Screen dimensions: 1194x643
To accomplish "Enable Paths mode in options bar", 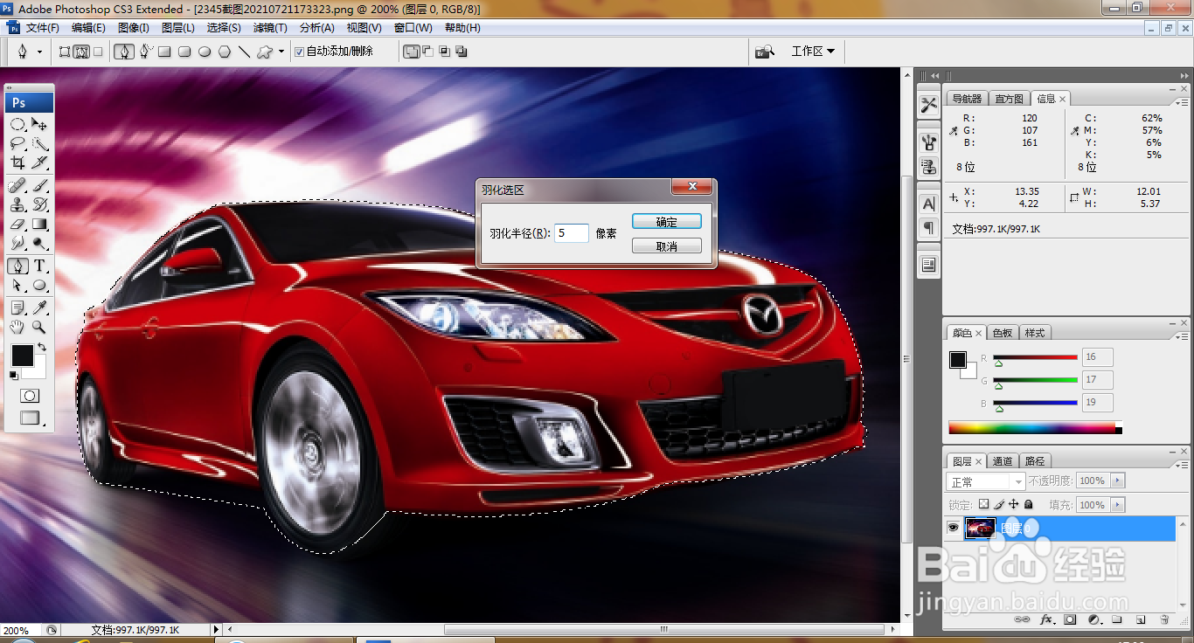I will point(81,52).
